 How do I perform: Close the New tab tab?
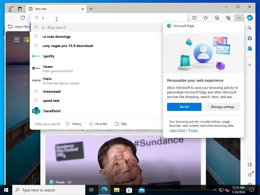coord(83,9)
